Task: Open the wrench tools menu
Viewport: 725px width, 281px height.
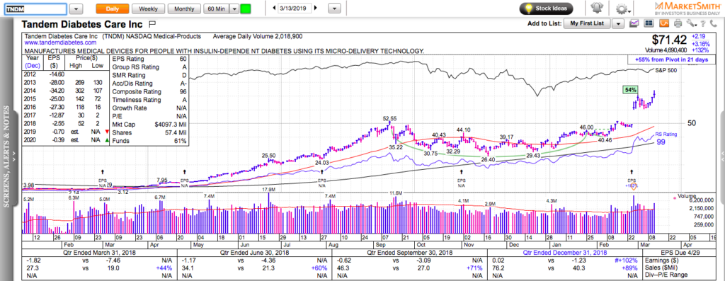Action: coord(691,23)
